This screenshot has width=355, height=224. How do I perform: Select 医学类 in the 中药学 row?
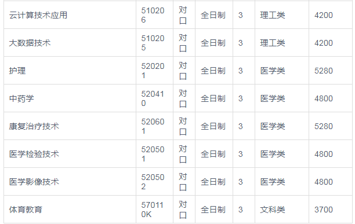point(273,98)
